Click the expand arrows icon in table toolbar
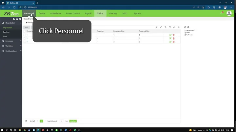 [161, 27]
